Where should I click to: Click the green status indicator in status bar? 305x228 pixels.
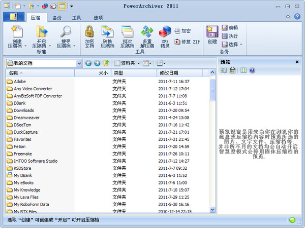pos(292,220)
